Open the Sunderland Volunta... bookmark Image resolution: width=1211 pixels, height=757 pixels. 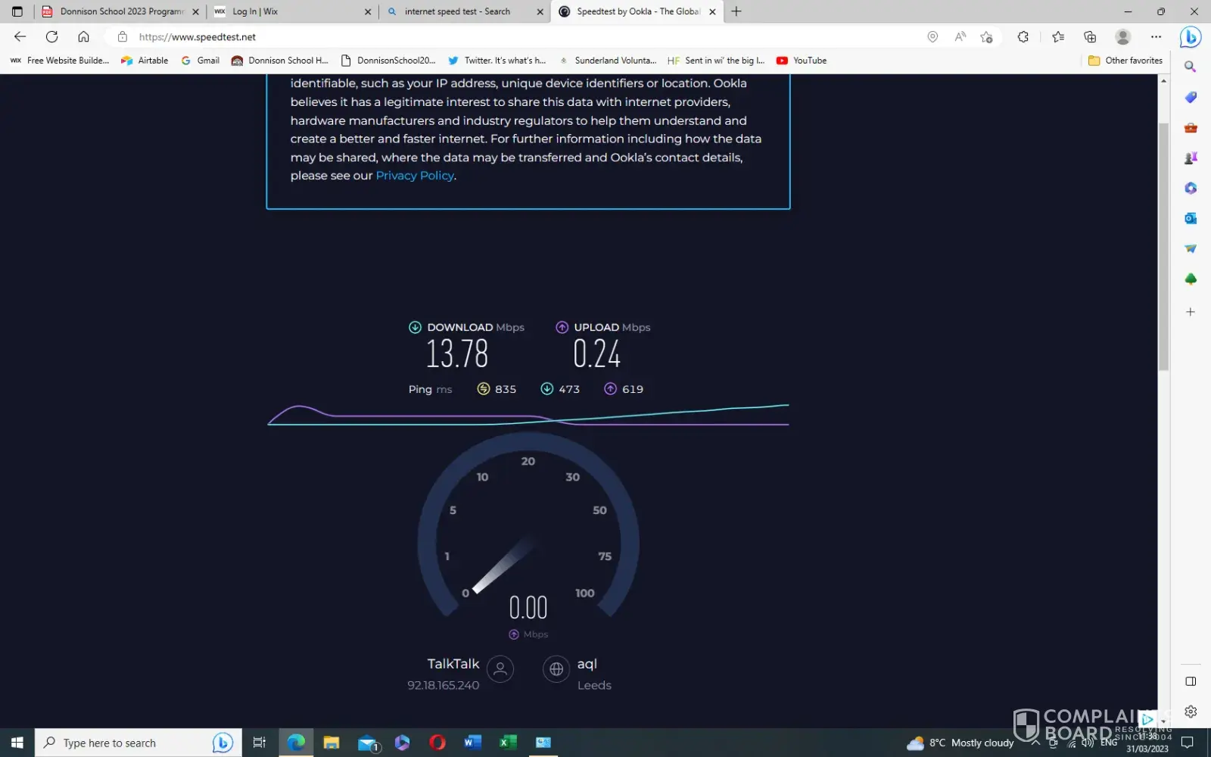[608, 61]
